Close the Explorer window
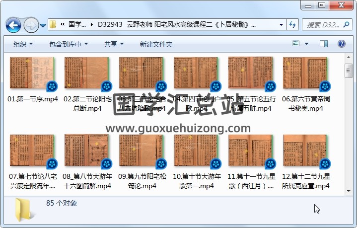This screenshot has width=357, height=228. [341, 5]
